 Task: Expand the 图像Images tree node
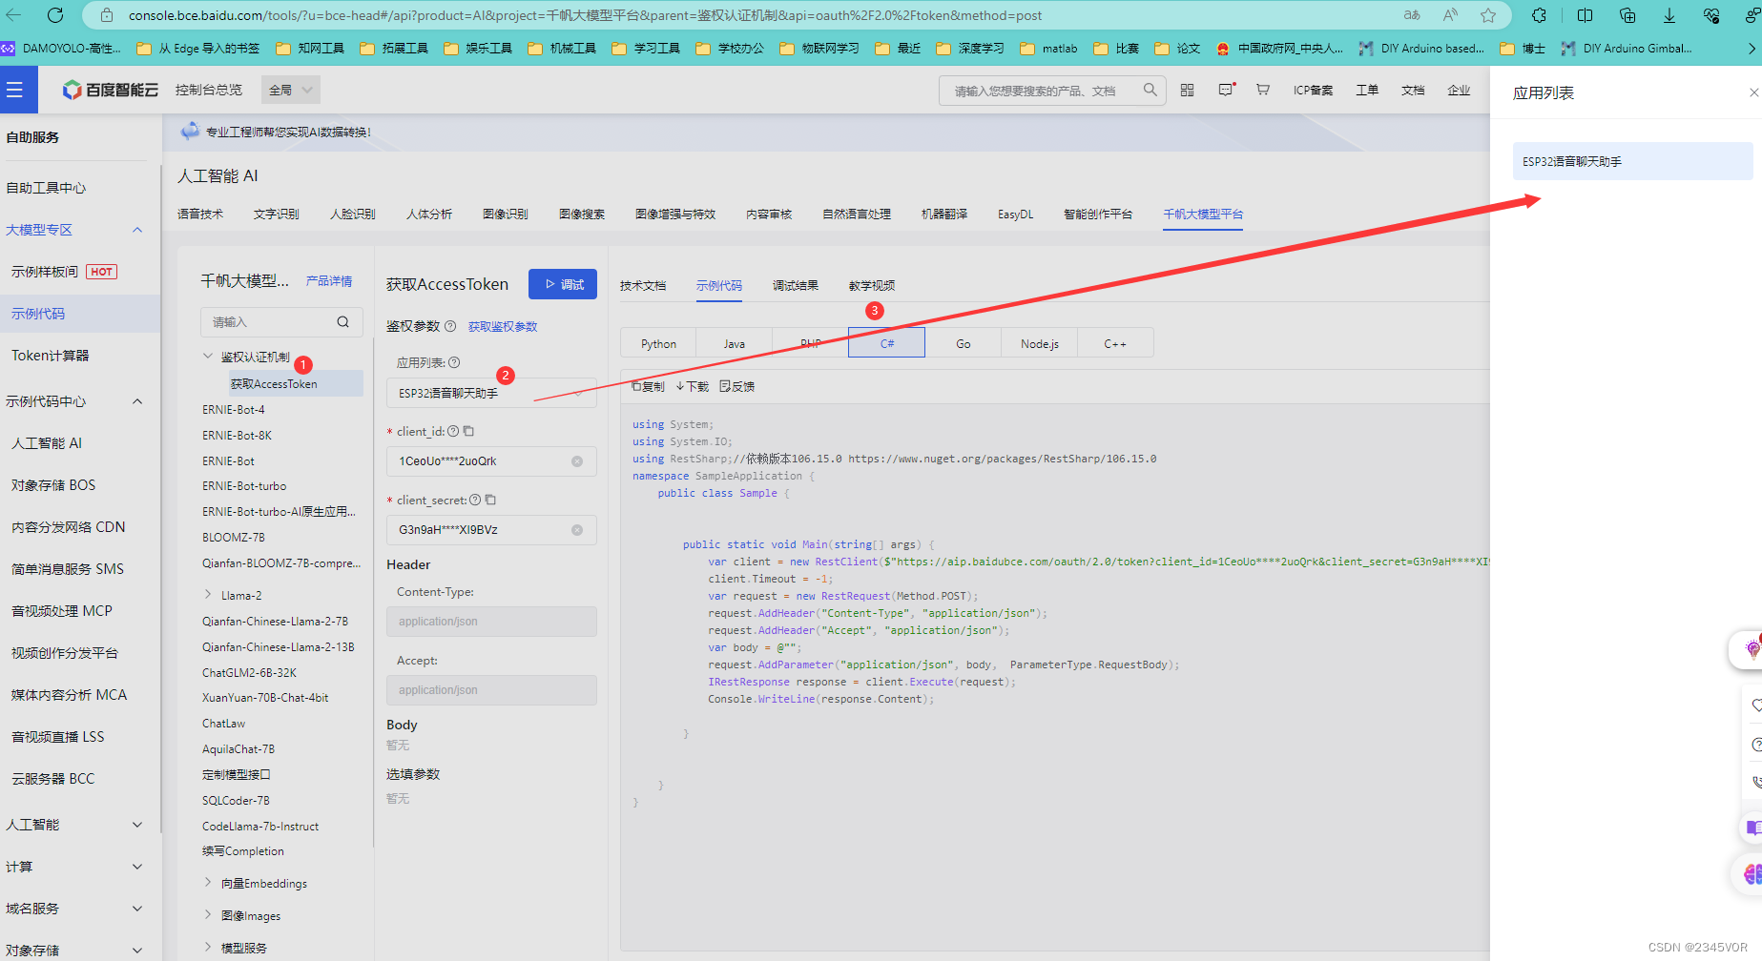click(208, 915)
